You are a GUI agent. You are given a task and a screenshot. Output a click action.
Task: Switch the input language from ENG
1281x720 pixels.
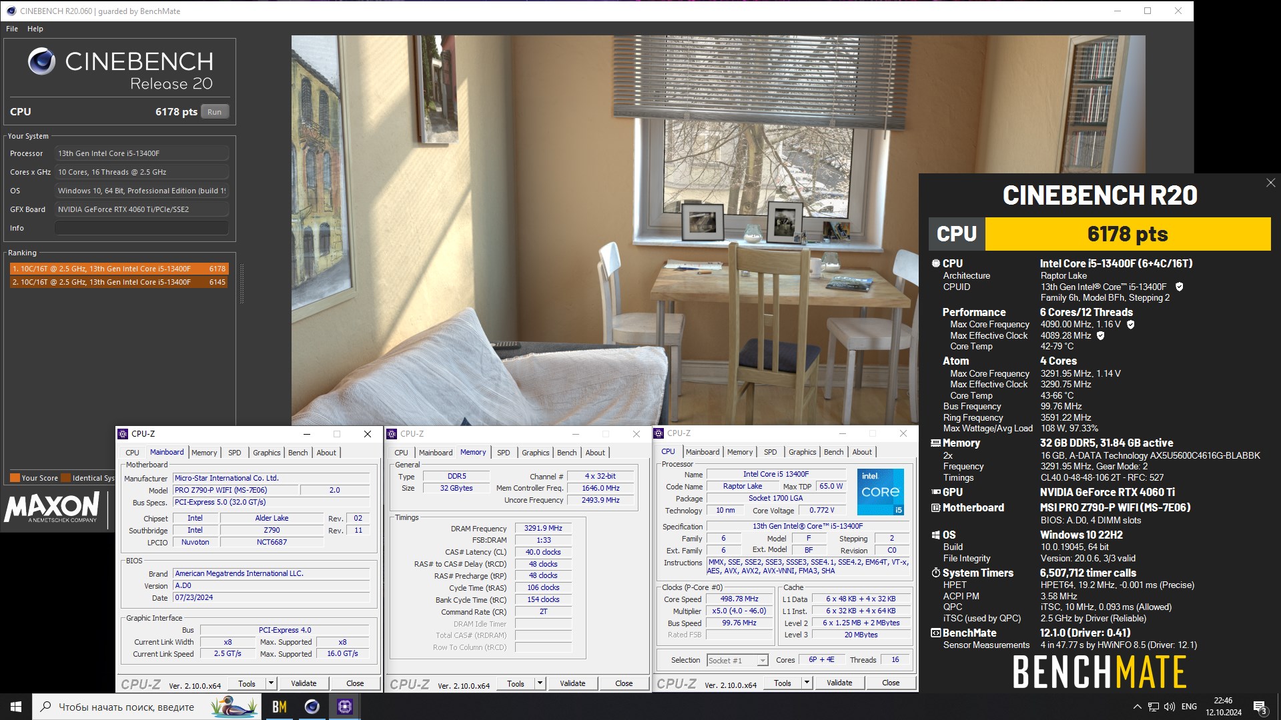1189,707
